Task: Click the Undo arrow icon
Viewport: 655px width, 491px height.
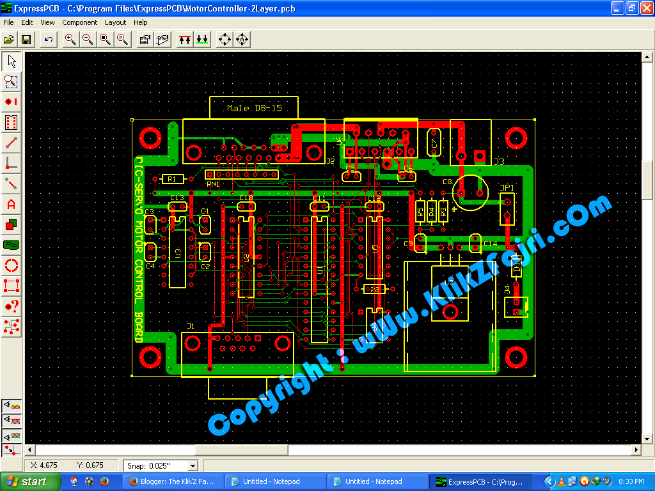Action: [x=49, y=40]
